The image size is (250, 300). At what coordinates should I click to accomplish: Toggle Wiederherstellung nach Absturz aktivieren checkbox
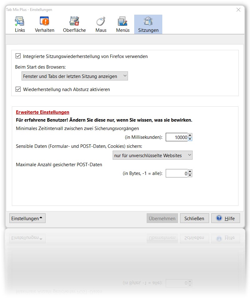point(18,89)
